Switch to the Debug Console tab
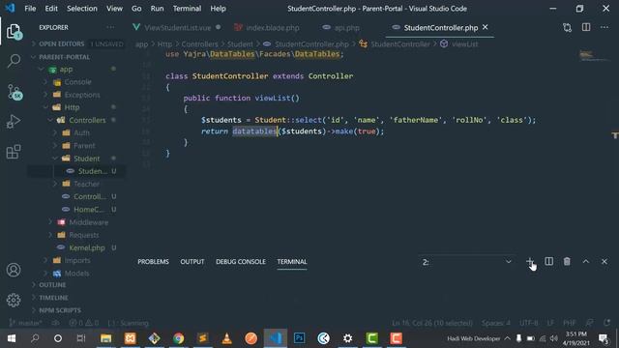 click(241, 262)
